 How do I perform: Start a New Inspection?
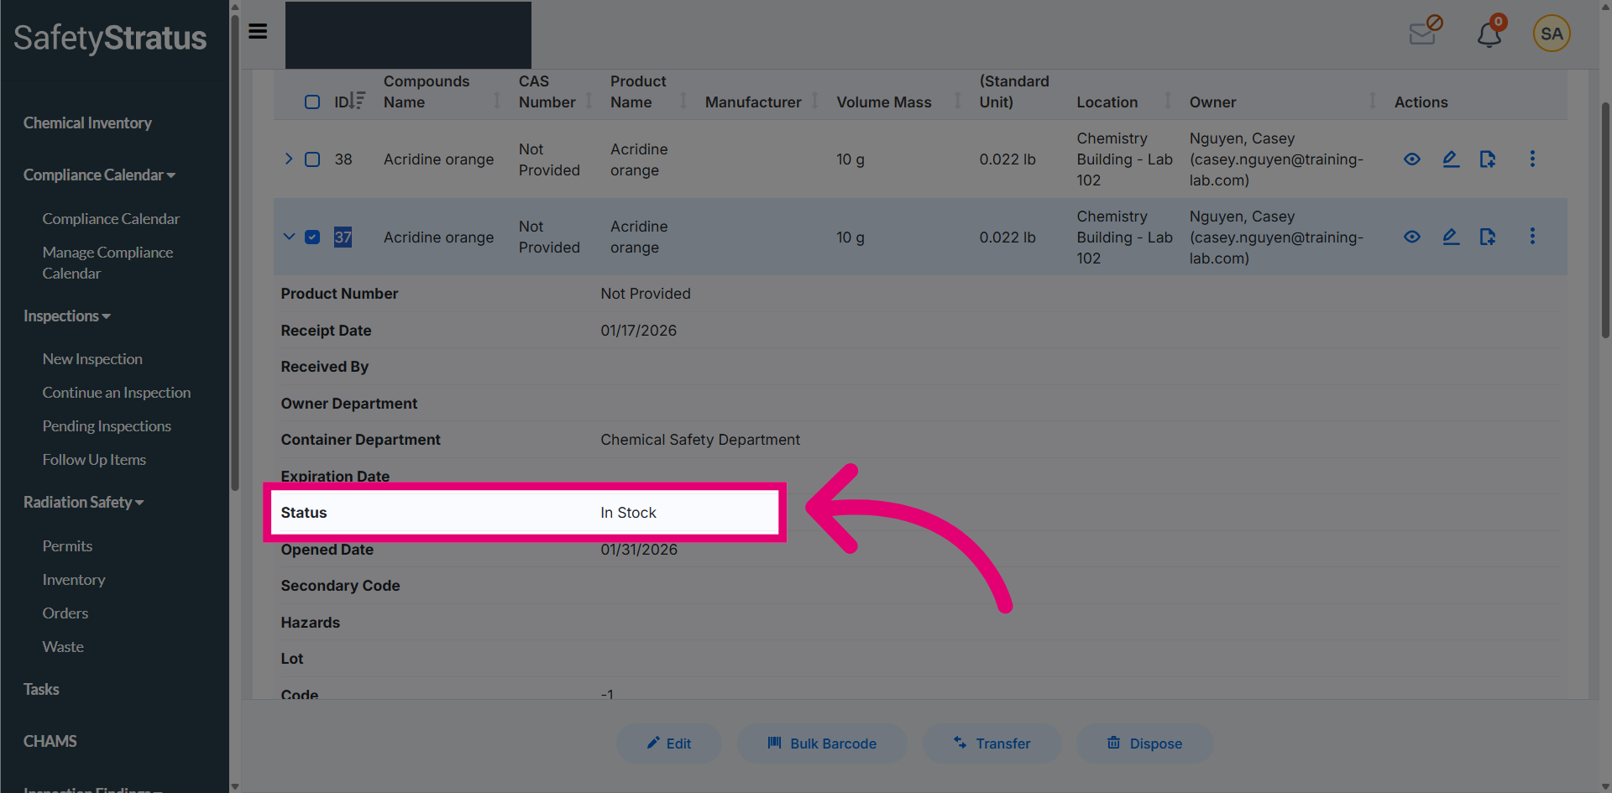tap(92, 358)
